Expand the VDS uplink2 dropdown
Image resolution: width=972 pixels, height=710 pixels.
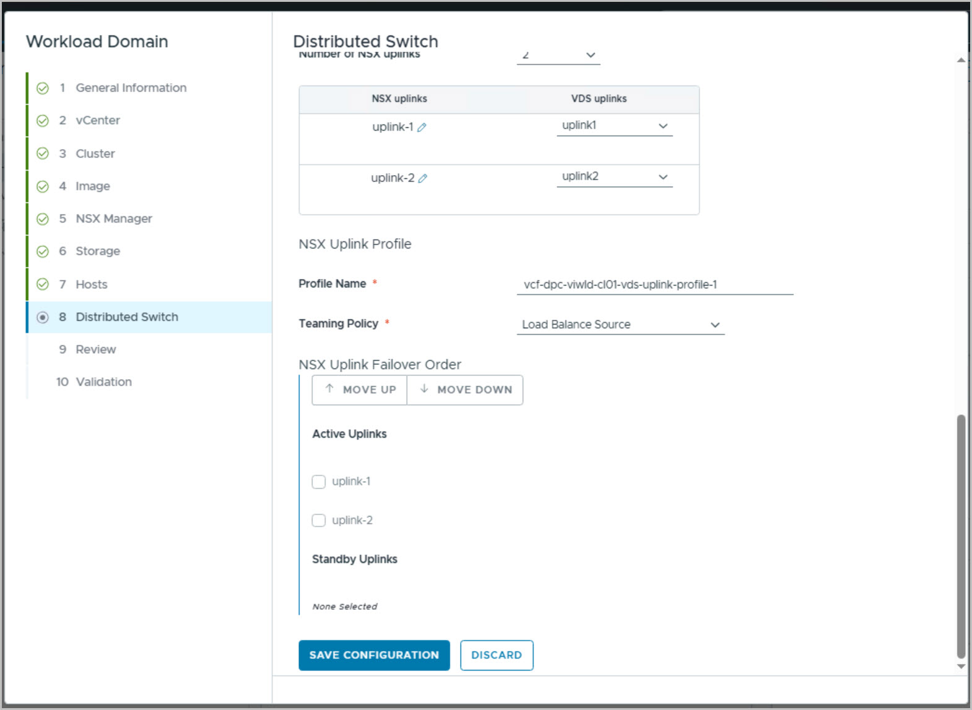(x=615, y=177)
